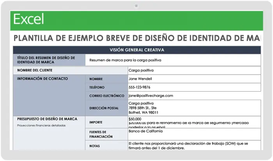Select the postal address cell with Bothell, WA

(x=194, y=108)
